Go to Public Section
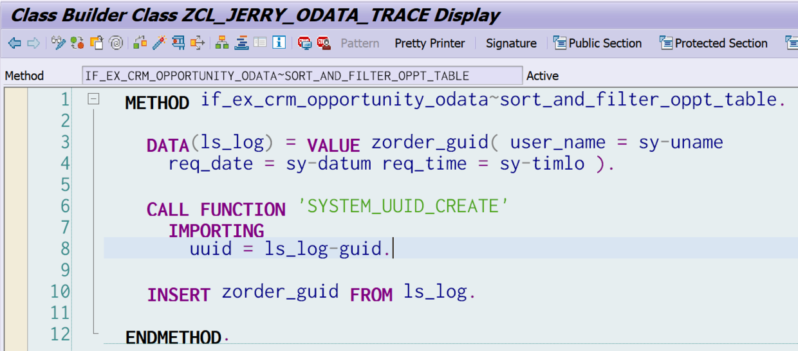Screen dimensions: 798x351 point(598,43)
